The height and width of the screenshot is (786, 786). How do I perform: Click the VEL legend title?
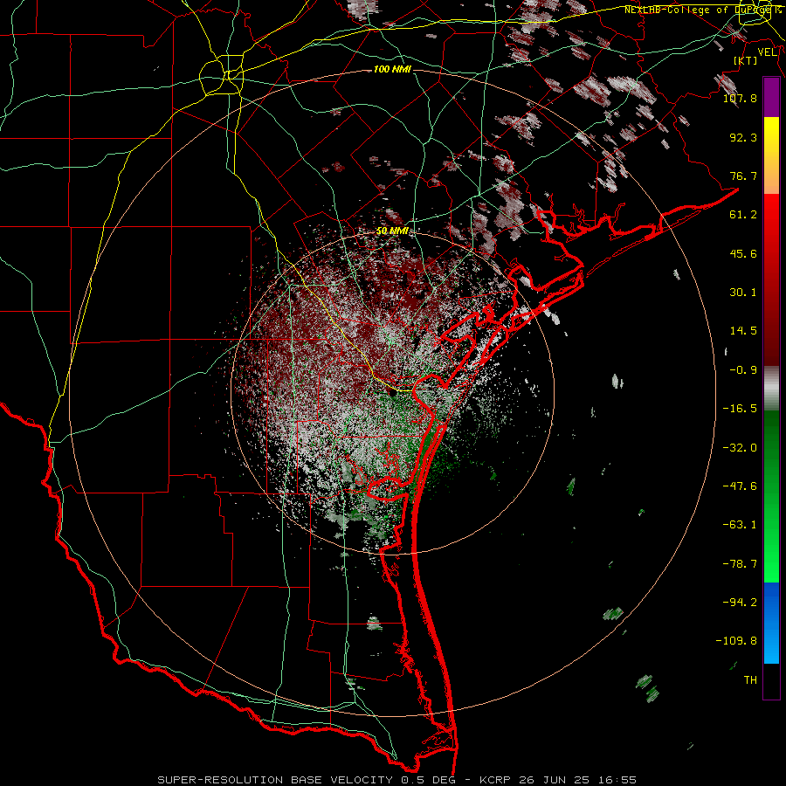(x=767, y=52)
